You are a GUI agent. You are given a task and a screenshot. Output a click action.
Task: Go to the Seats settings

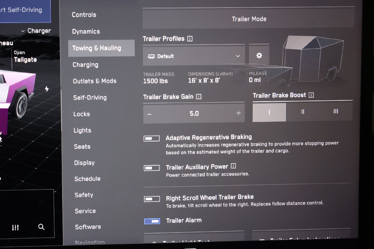click(x=82, y=147)
